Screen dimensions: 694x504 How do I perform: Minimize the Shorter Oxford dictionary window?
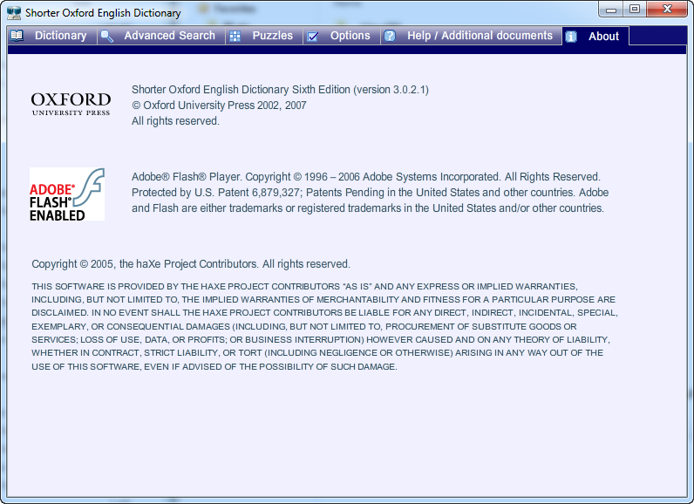(x=611, y=10)
